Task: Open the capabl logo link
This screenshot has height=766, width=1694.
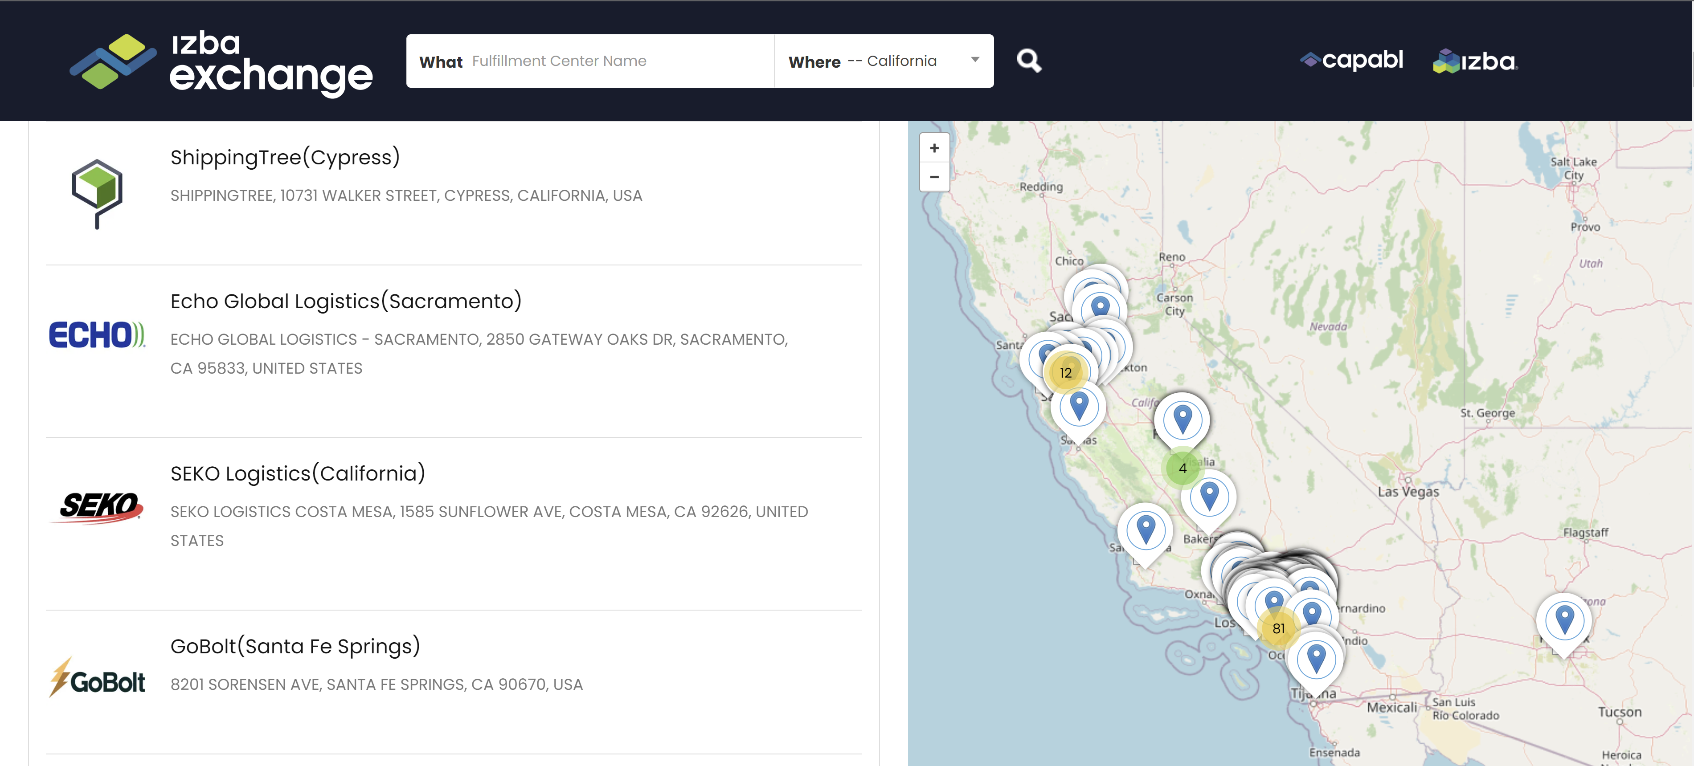Action: [x=1351, y=60]
